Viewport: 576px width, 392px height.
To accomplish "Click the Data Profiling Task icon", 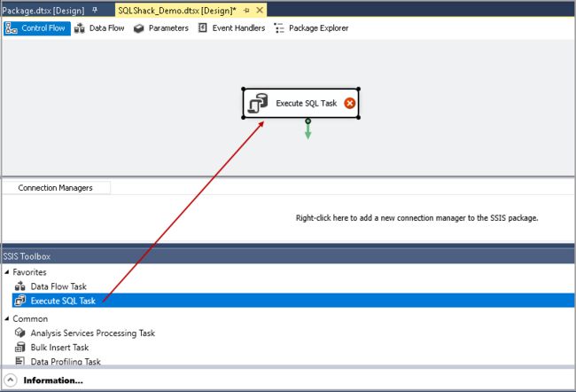I will point(19,361).
